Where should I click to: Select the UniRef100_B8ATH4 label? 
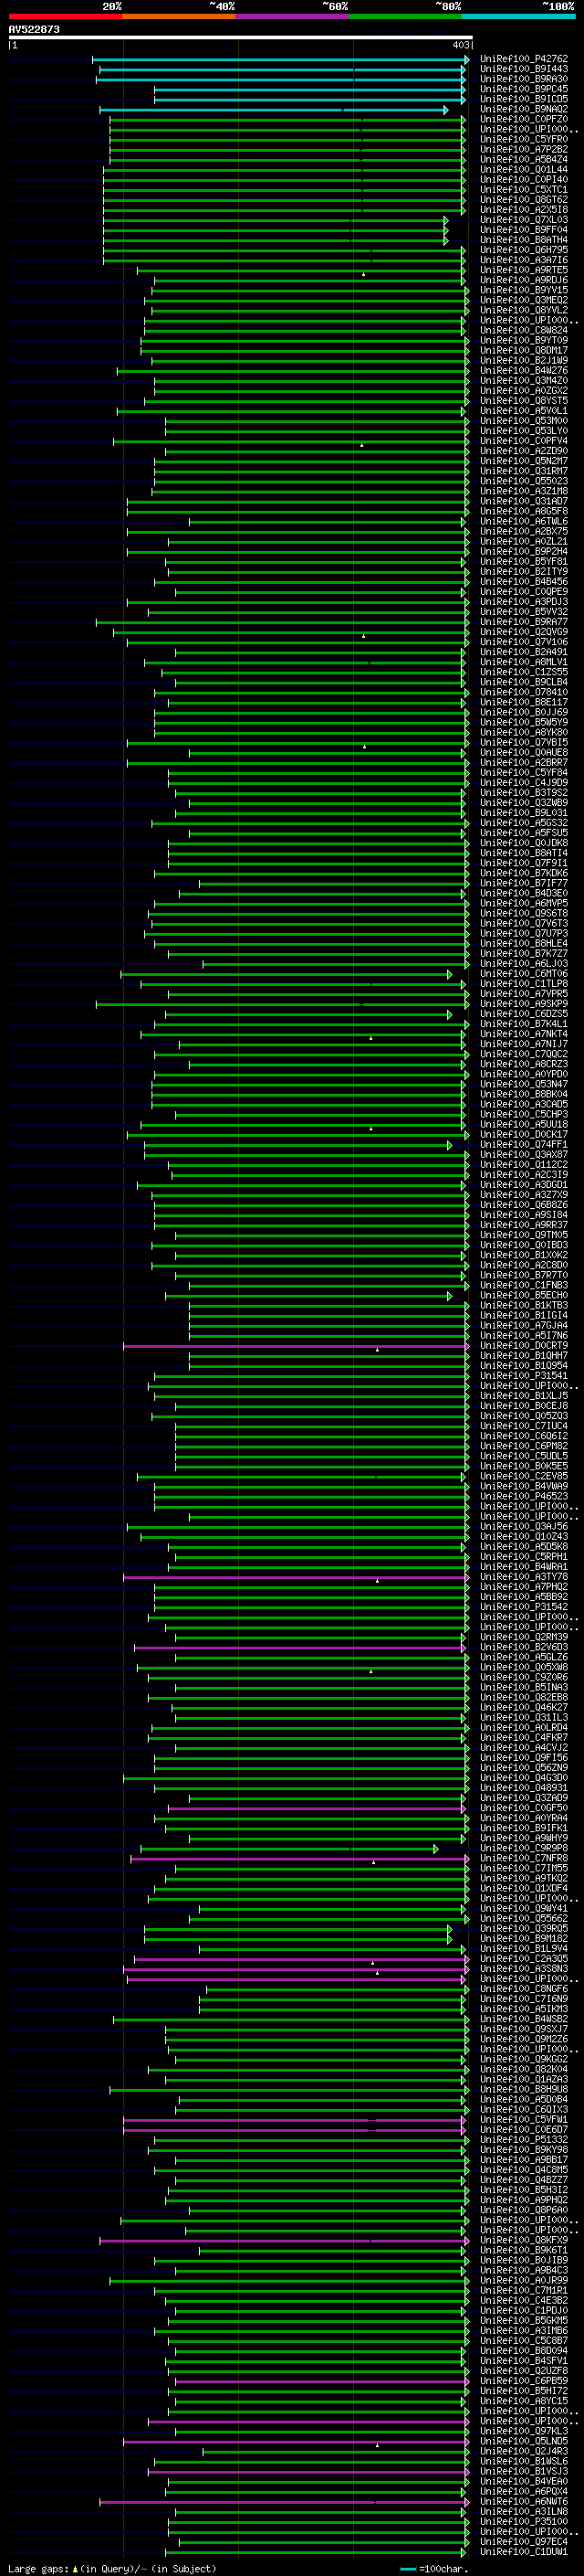click(523, 240)
